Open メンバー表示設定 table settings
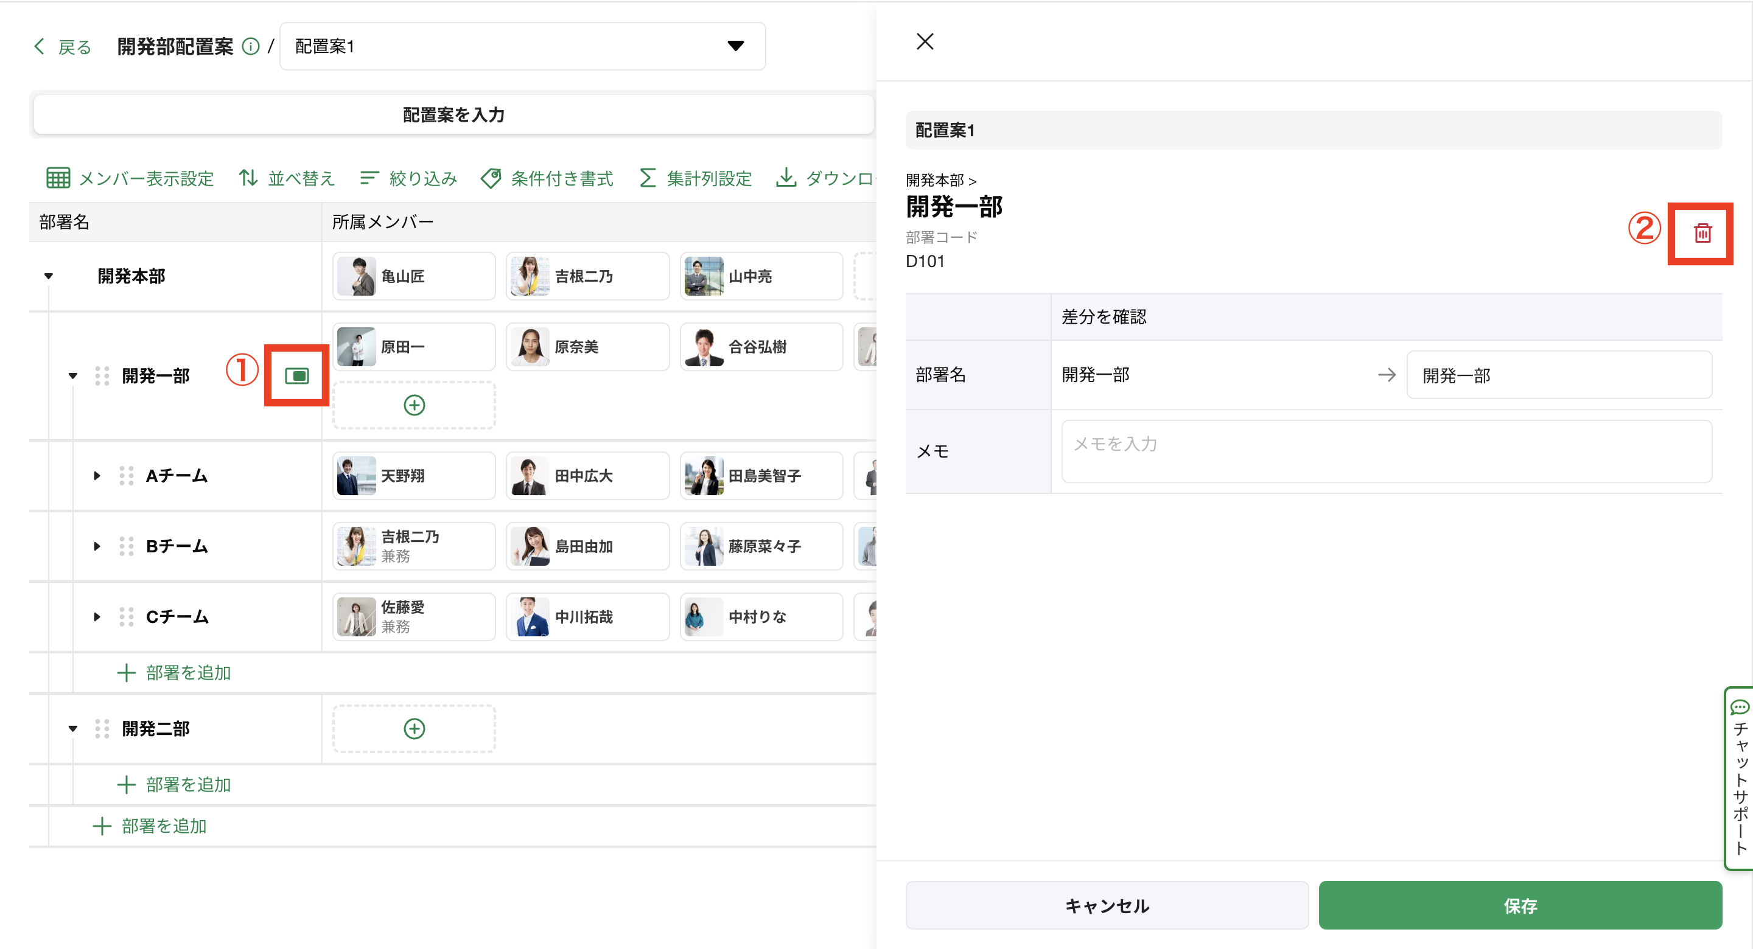 (130, 178)
